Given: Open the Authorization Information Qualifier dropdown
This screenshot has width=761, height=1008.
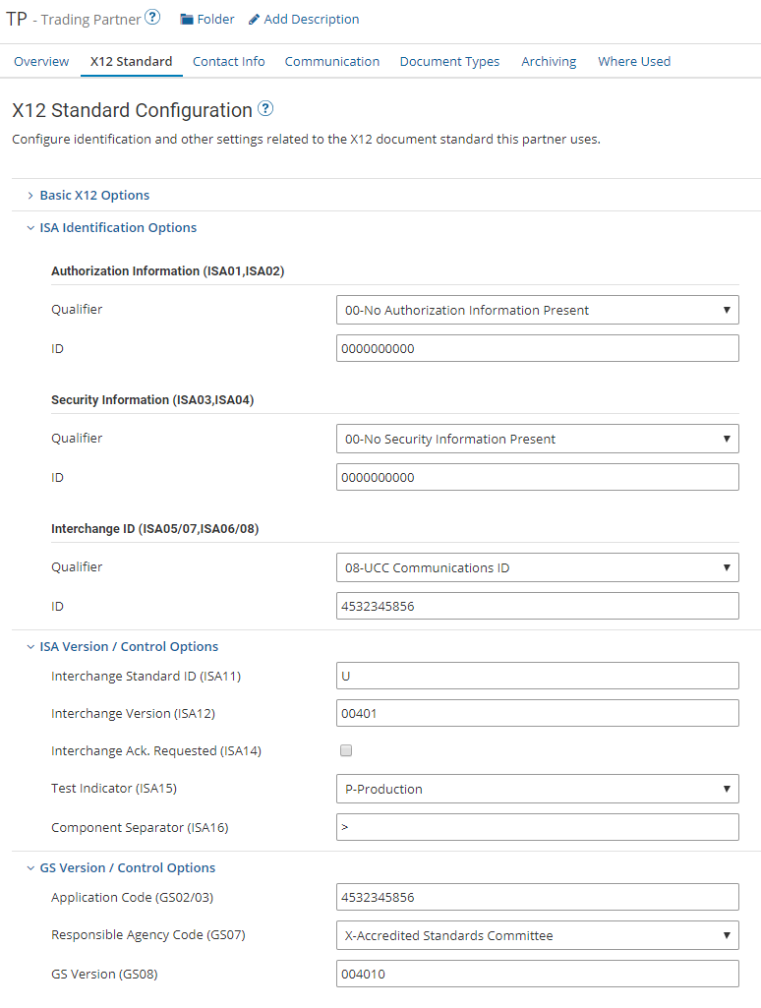Looking at the screenshot, I should point(538,310).
